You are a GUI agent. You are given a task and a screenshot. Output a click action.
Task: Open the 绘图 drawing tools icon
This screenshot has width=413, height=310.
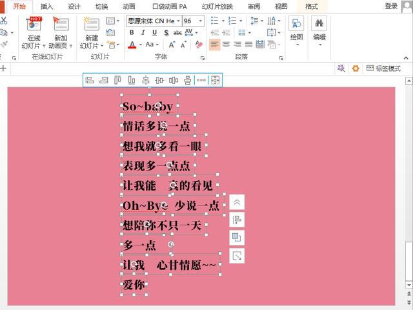[296, 26]
